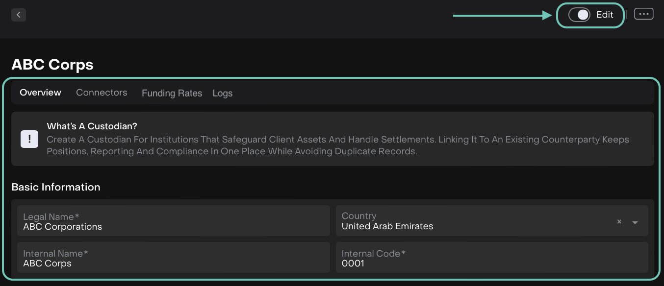Click the custodian description paragraph text
The width and height of the screenshot is (664, 286).
click(x=337, y=145)
